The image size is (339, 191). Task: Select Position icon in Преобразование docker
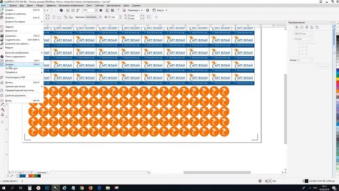(297, 27)
